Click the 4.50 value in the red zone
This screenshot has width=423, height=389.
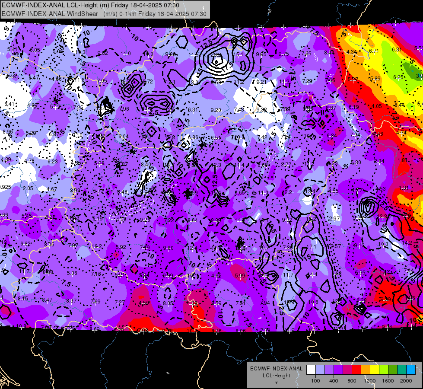click(143, 303)
